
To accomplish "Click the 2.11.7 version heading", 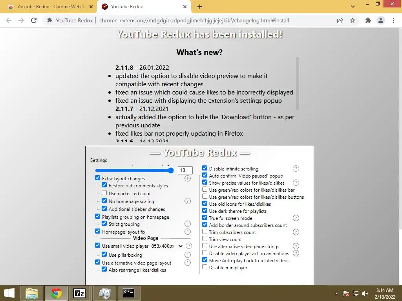I will [124, 109].
